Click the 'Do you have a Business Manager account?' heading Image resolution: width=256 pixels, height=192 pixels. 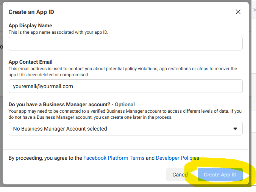point(59,104)
